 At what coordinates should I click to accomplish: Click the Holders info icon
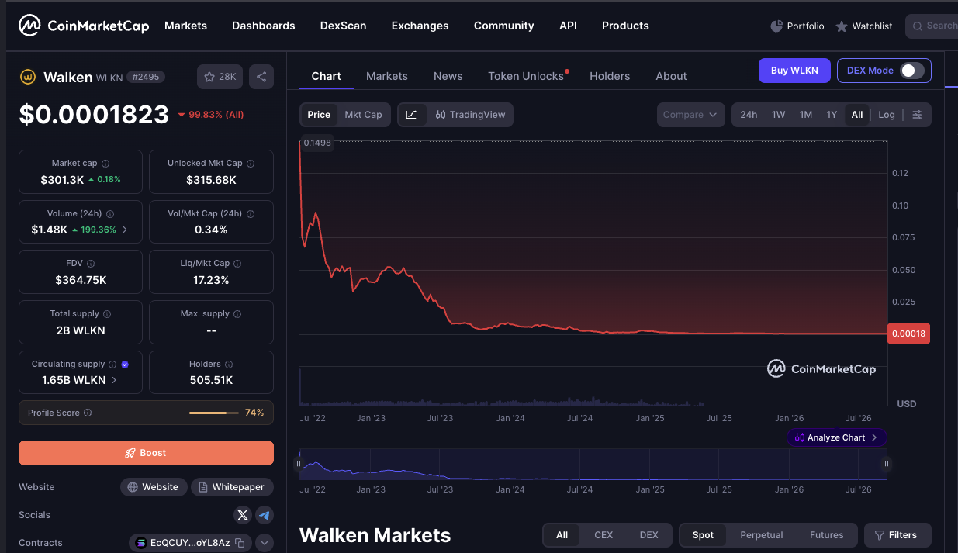(x=230, y=364)
